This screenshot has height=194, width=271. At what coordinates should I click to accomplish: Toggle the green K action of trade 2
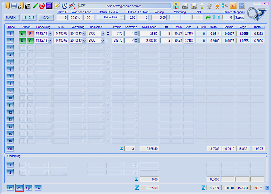pos(22,41)
